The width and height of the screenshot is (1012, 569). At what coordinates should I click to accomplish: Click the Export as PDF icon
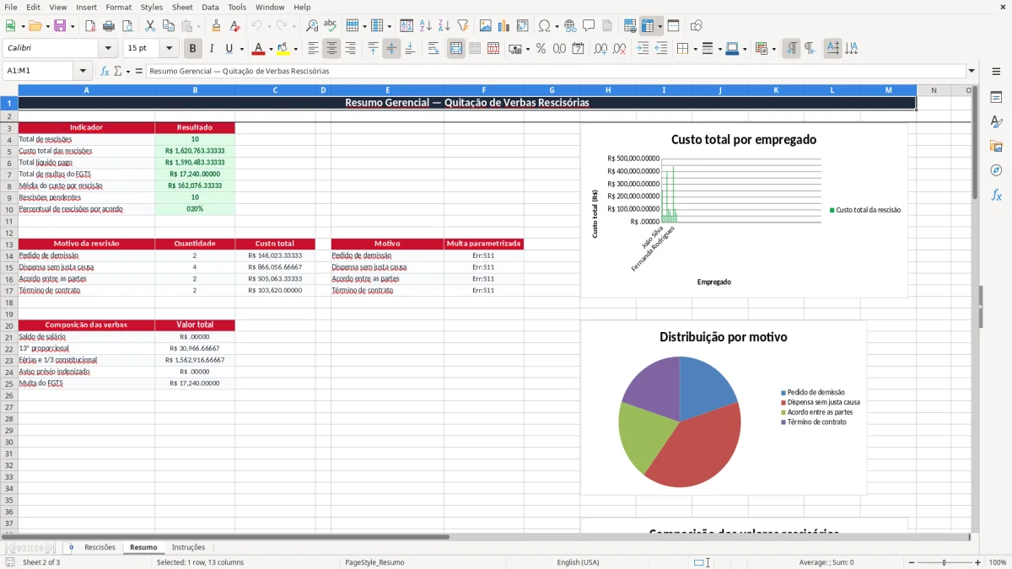tap(90, 26)
